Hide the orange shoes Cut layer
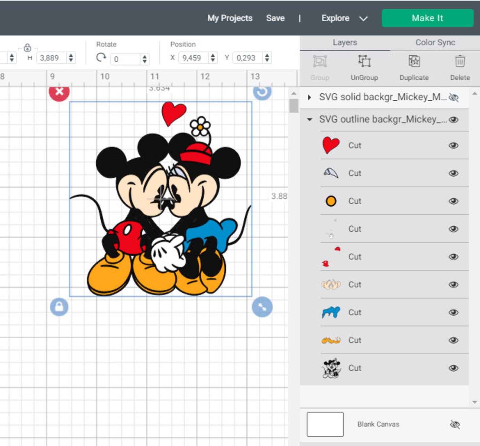 pos(453,340)
